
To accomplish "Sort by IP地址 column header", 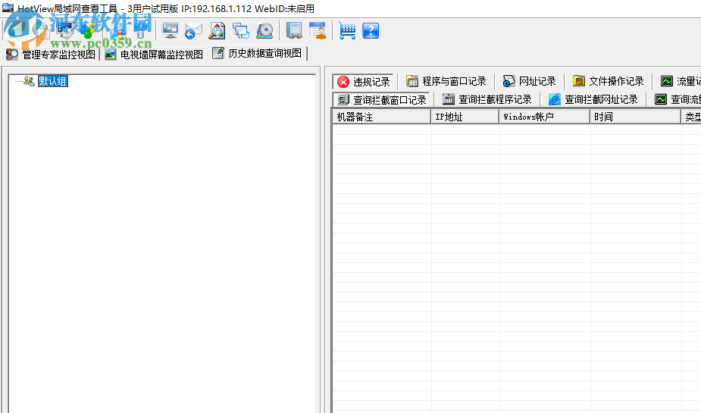I will pyautogui.click(x=465, y=117).
